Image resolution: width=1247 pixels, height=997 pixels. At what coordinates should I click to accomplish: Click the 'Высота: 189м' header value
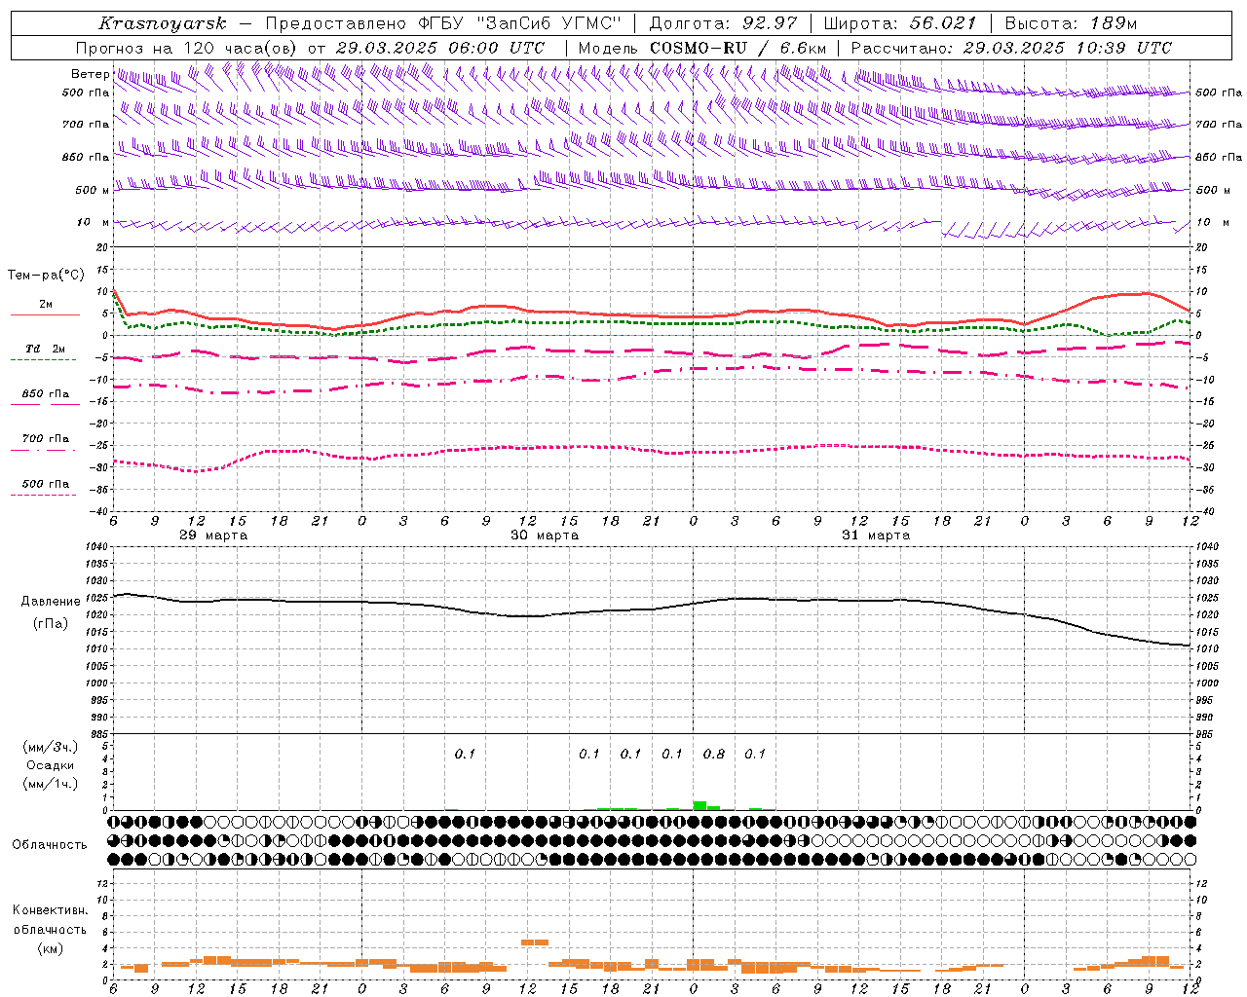(1071, 23)
